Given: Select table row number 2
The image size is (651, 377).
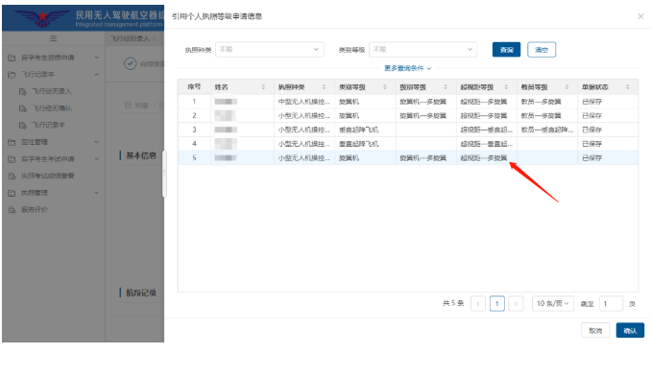Looking at the screenshot, I should point(408,116).
